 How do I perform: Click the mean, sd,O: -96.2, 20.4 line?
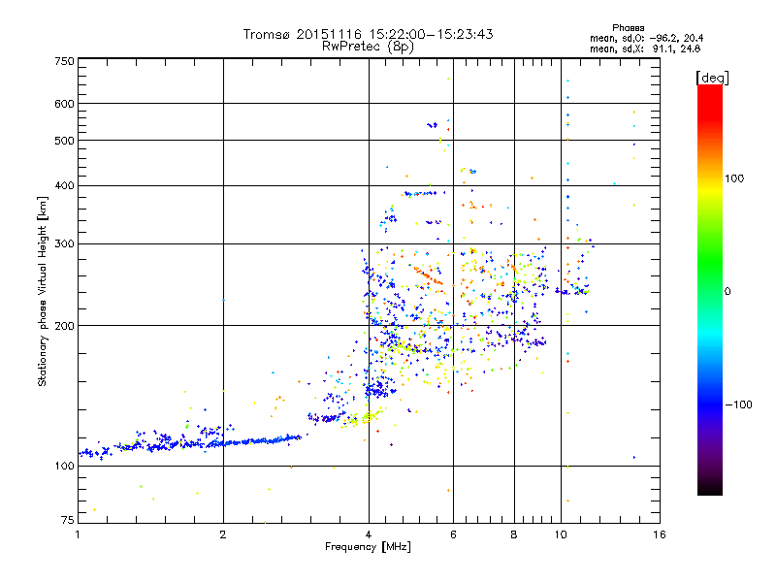click(646, 38)
